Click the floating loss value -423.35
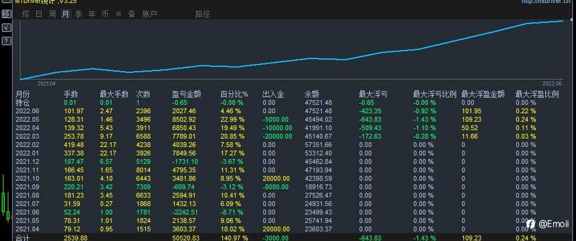Screen dimensions: 576x241 (x=370, y=111)
